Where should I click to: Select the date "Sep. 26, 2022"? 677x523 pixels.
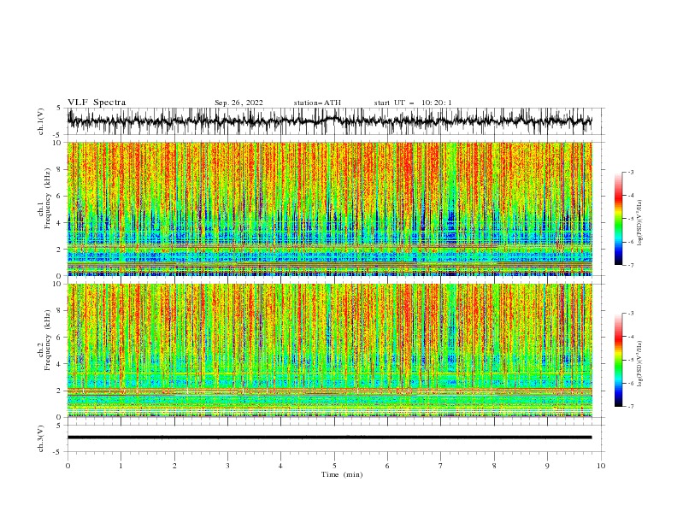[x=238, y=103]
